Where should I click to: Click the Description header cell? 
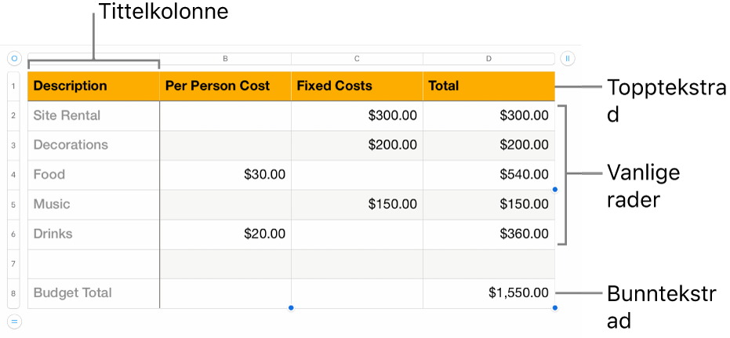click(x=93, y=86)
